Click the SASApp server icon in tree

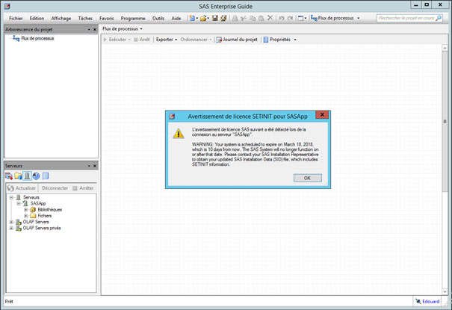(x=25, y=203)
